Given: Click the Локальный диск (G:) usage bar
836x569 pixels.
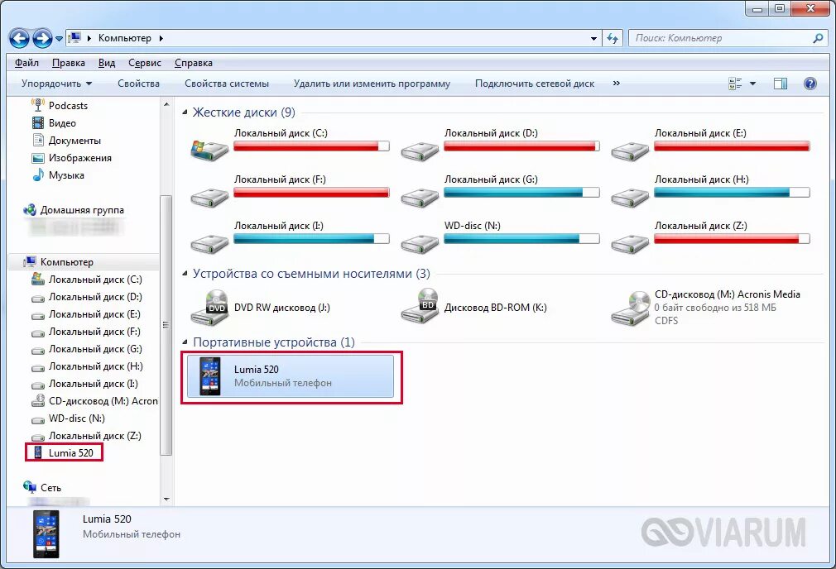Looking at the screenshot, I should pos(521,193).
